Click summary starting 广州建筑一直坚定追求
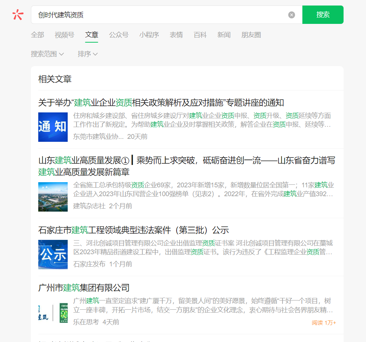Viewport: 366px width, 342px height. (203, 305)
